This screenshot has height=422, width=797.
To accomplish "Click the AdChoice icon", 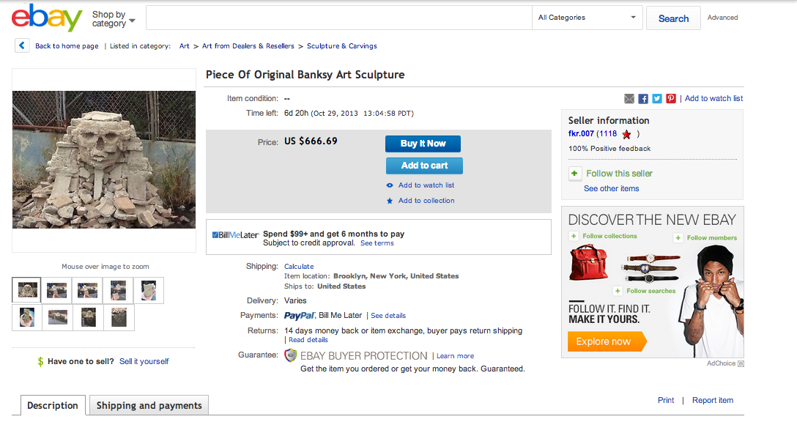I will click(741, 363).
